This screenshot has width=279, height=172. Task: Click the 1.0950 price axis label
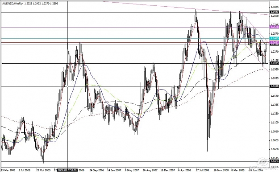point(275,131)
